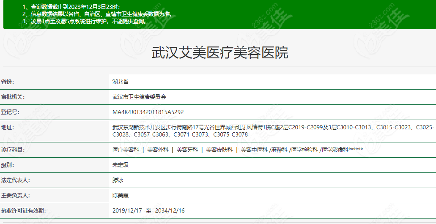This screenshot has width=436, height=224.
Task: Click the value 武汉市卫生健康委员会
Action: click(139, 97)
